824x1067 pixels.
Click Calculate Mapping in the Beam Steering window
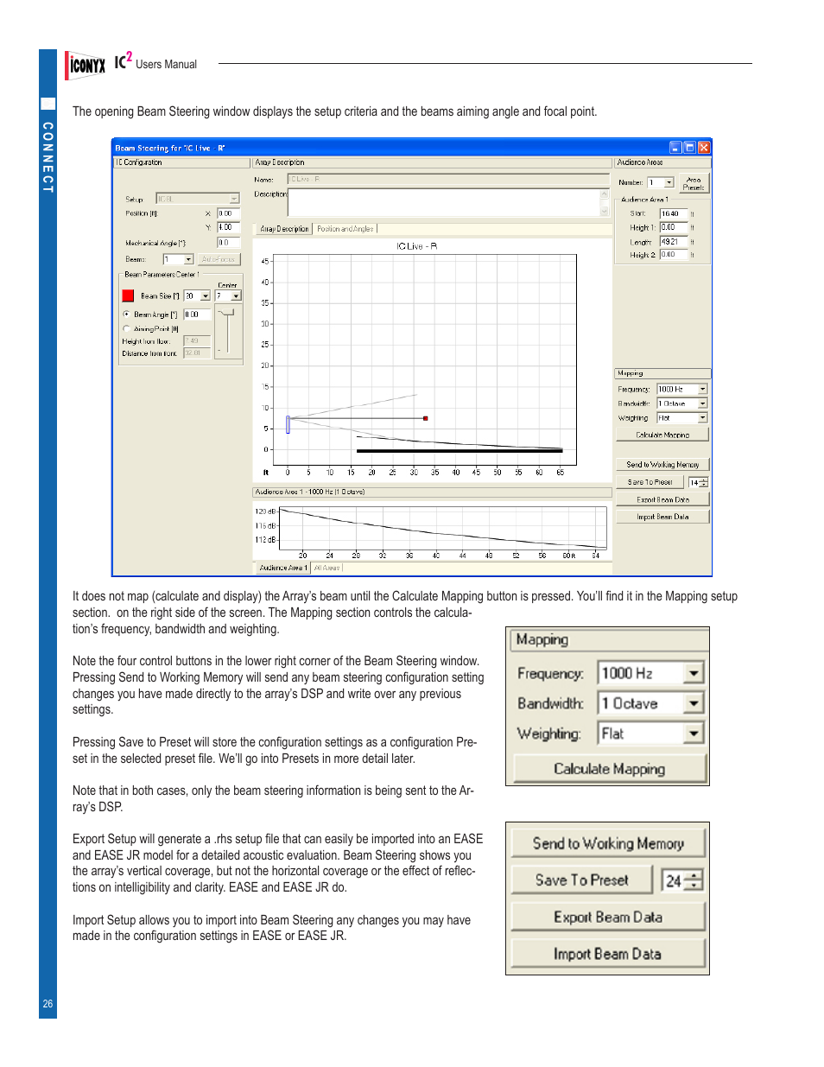[x=662, y=435]
